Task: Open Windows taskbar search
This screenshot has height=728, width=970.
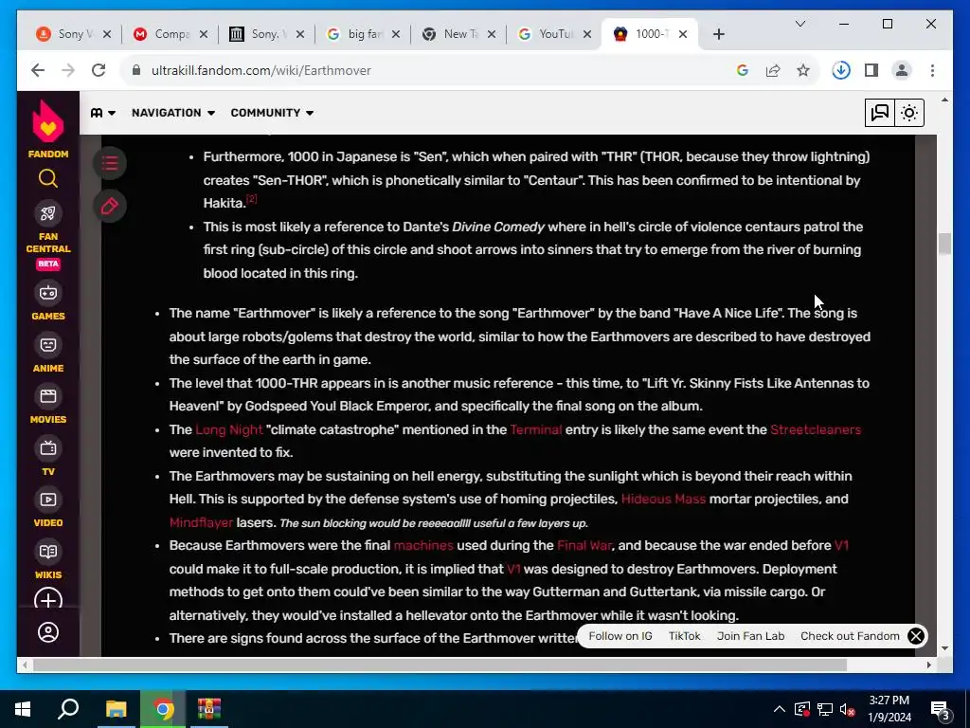Action: (68, 709)
